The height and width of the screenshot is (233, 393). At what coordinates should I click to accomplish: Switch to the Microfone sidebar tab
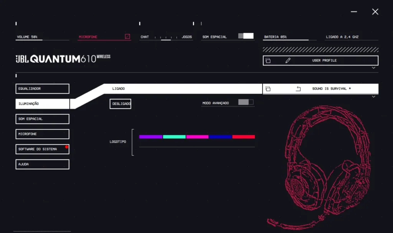[x=42, y=134]
